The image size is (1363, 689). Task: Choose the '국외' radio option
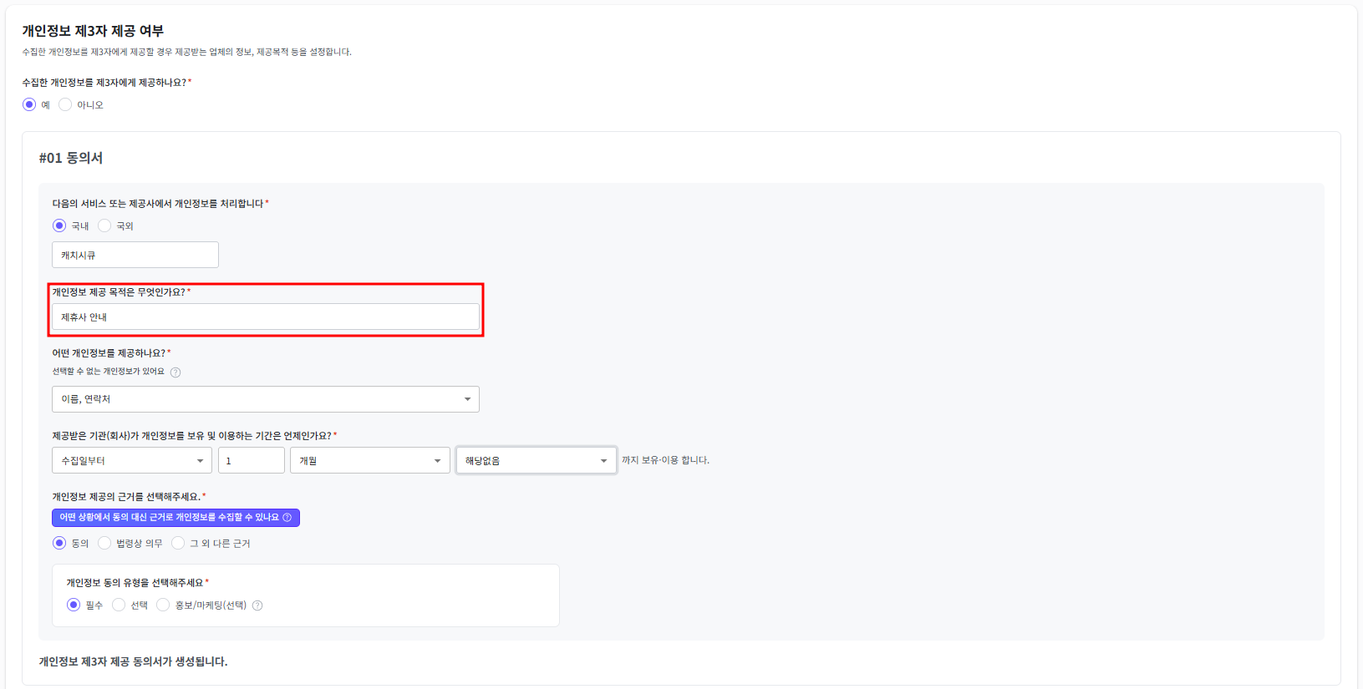(104, 225)
